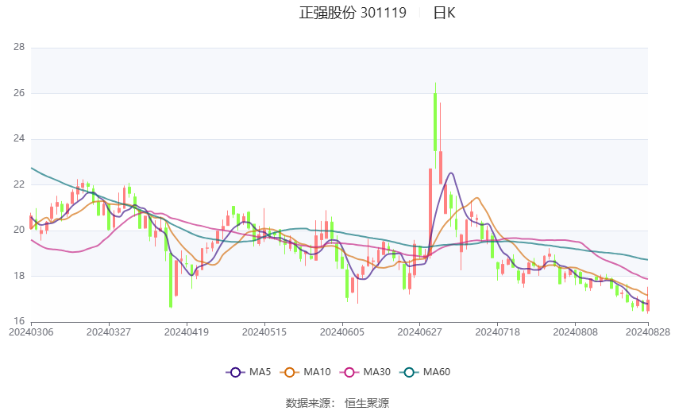
Task: Click x-axis date label 20240306
Action: point(31,332)
